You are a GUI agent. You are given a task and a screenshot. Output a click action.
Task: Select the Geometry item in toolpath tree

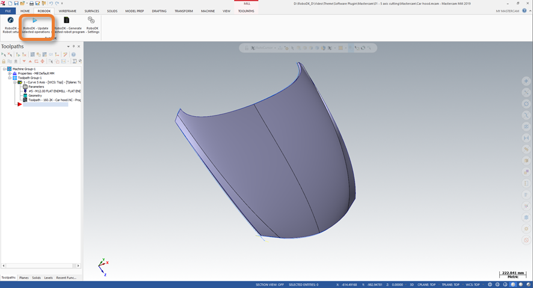click(35, 96)
